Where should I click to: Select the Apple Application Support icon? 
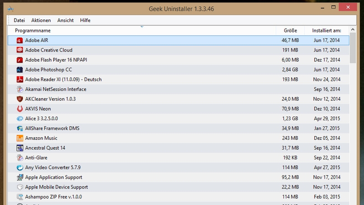point(20,177)
